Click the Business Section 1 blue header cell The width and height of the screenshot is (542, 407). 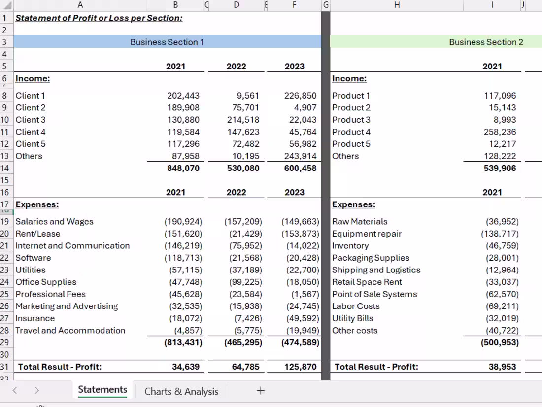168,42
